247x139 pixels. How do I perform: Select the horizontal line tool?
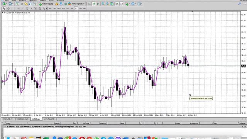[x=19, y=8]
